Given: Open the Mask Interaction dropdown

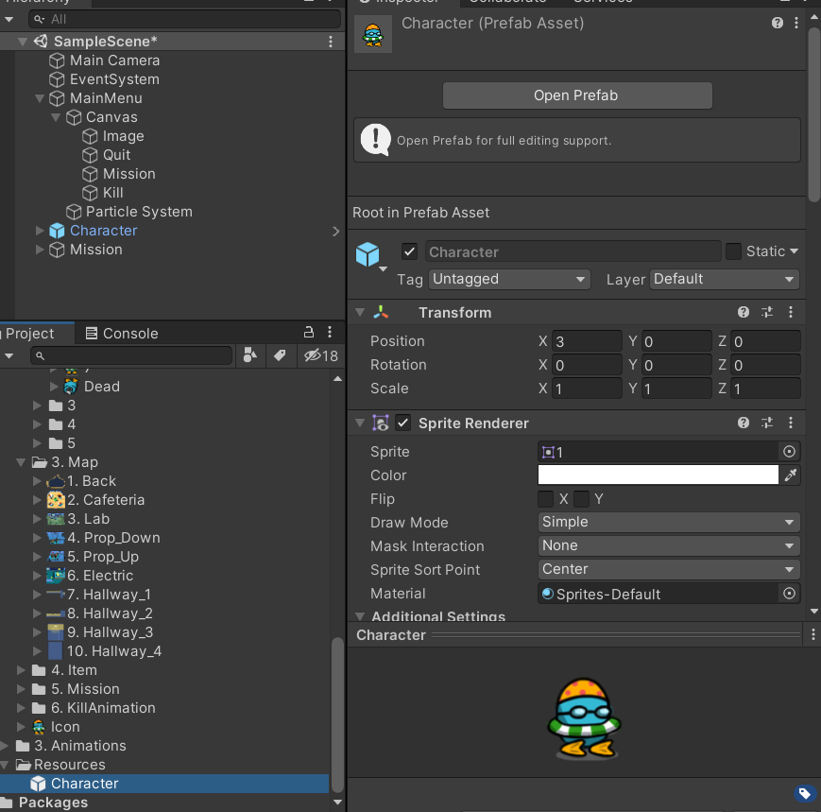Looking at the screenshot, I should 669,545.
